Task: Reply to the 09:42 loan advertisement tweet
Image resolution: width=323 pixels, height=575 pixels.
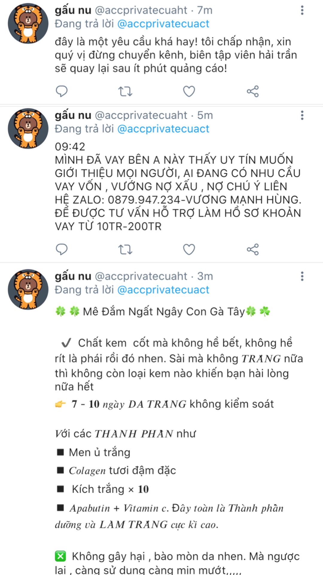Action: (62, 249)
